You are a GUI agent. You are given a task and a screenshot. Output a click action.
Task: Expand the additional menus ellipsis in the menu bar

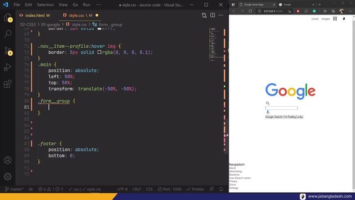pyautogui.click(x=99, y=4)
